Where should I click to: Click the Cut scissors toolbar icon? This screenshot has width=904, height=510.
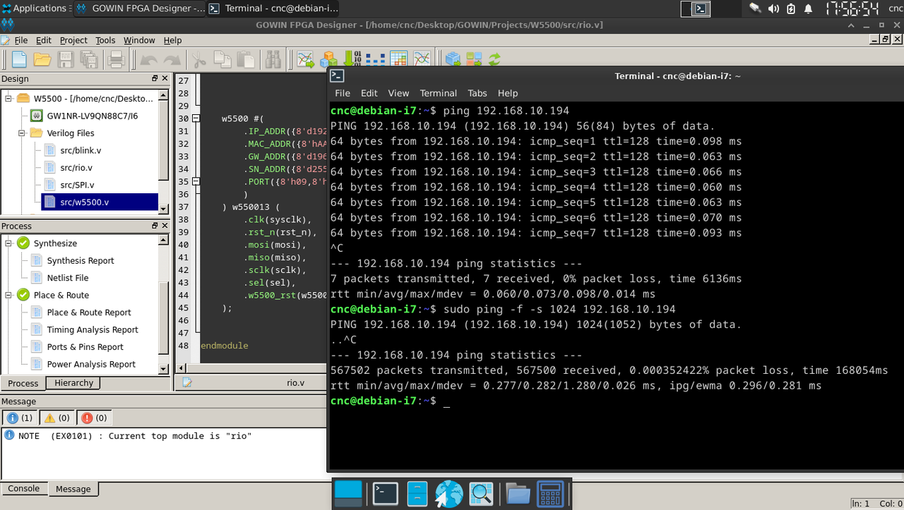[x=199, y=59]
